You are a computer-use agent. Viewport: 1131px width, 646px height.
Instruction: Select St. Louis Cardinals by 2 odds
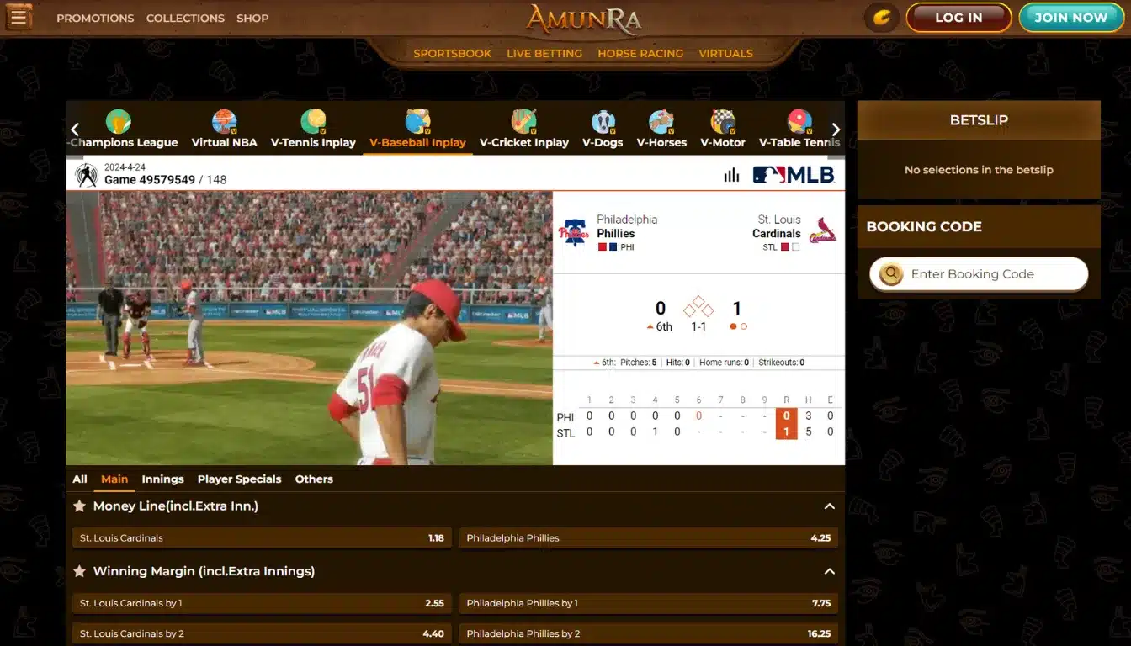coord(262,633)
